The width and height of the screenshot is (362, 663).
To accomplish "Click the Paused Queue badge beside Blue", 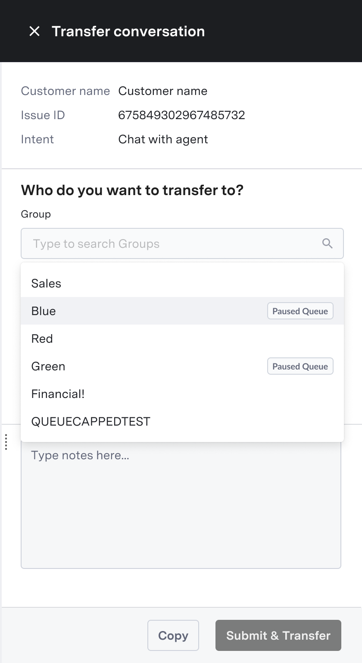I will (x=300, y=311).
